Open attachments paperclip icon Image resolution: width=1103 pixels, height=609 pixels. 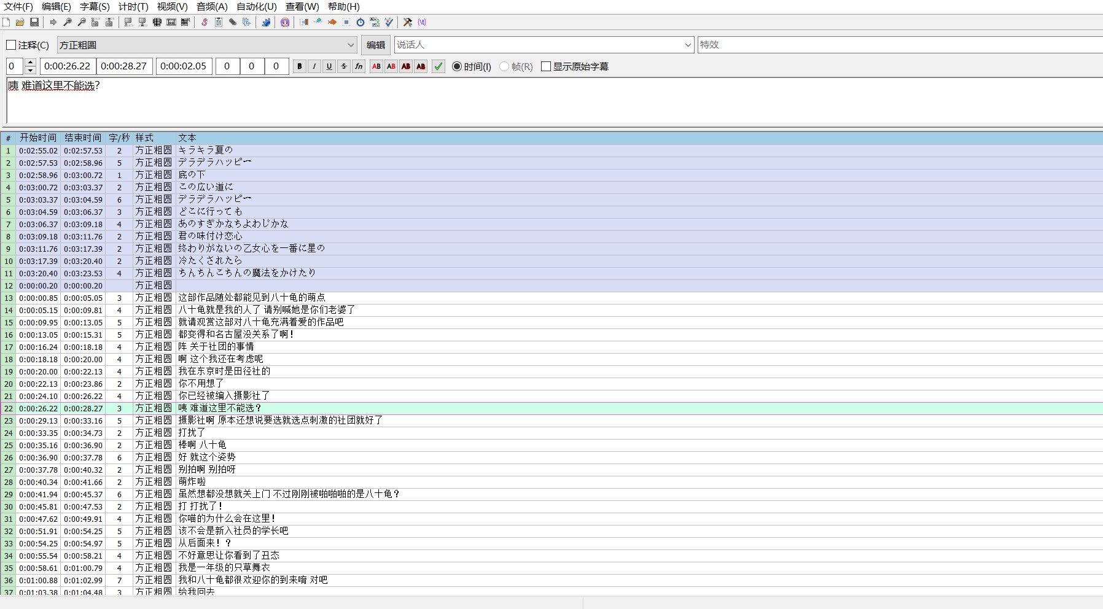tap(233, 22)
